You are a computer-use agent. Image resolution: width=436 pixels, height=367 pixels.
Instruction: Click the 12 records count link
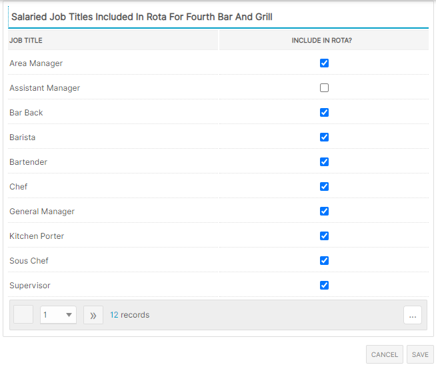click(114, 315)
